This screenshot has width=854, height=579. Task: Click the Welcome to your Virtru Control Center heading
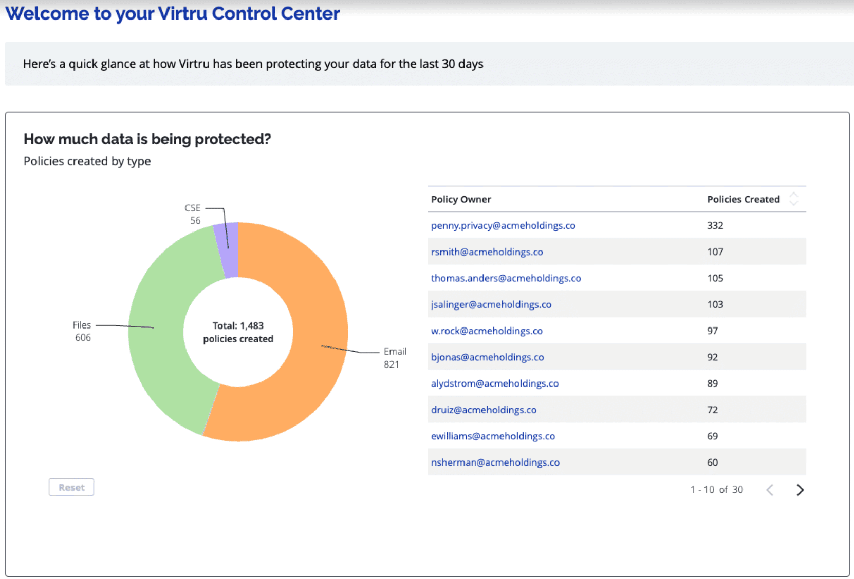173,13
